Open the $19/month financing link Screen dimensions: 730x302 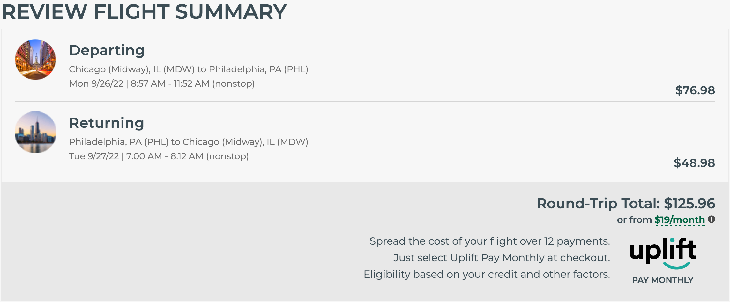pyautogui.click(x=679, y=220)
